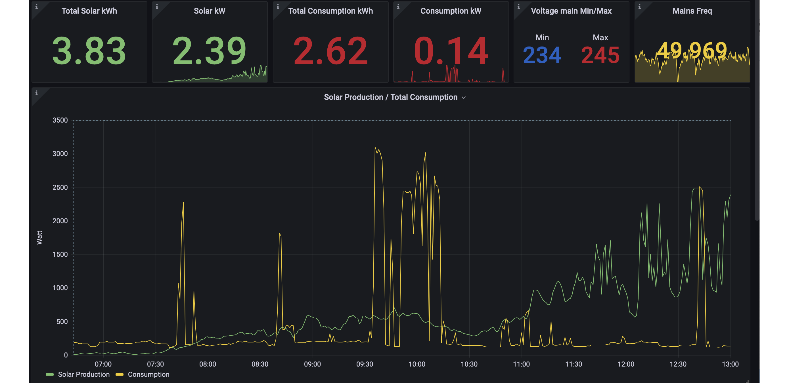Open Mains Freq panel title menu
The height and width of the screenshot is (383, 789).
692,11
